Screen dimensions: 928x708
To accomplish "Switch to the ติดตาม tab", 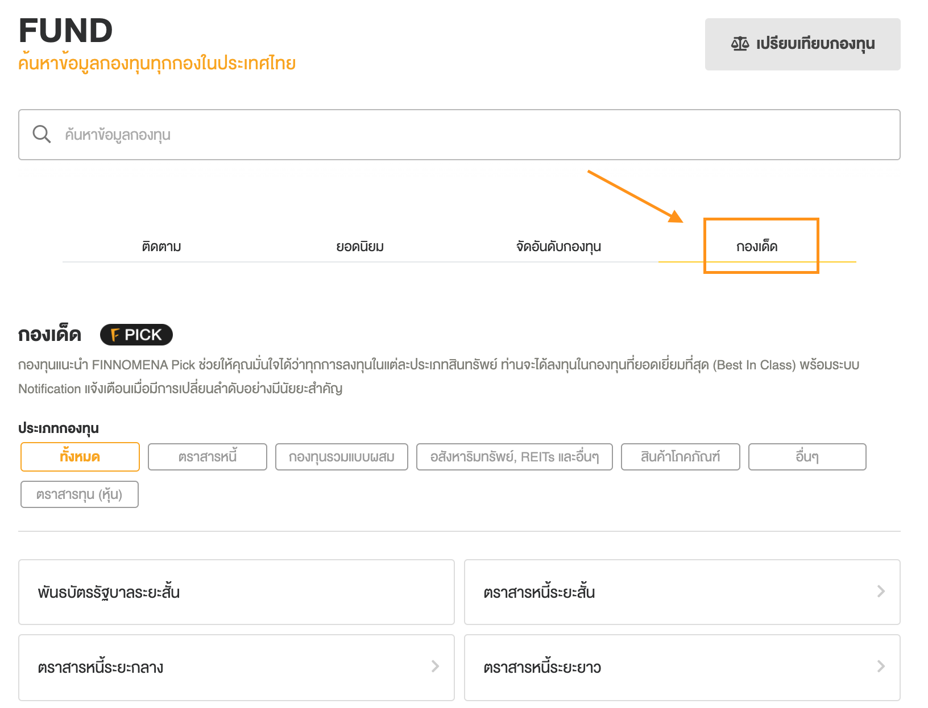I will click(161, 247).
